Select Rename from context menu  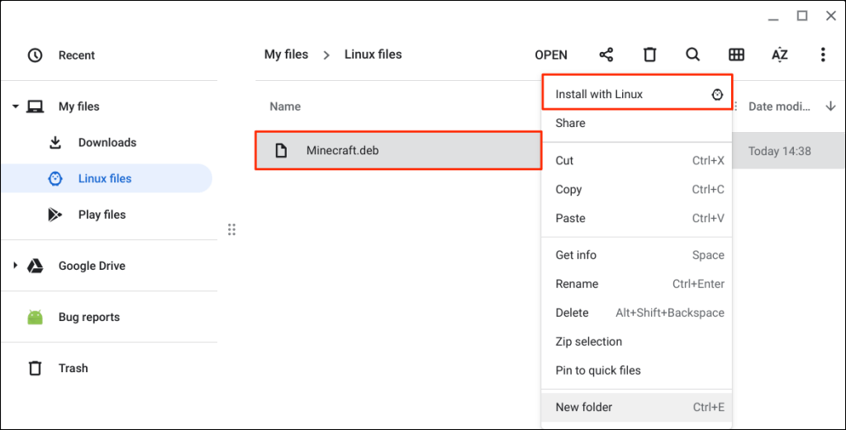point(577,284)
